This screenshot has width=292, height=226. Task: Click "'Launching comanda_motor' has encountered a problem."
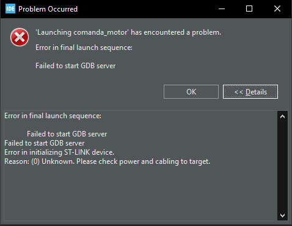coord(128,32)
